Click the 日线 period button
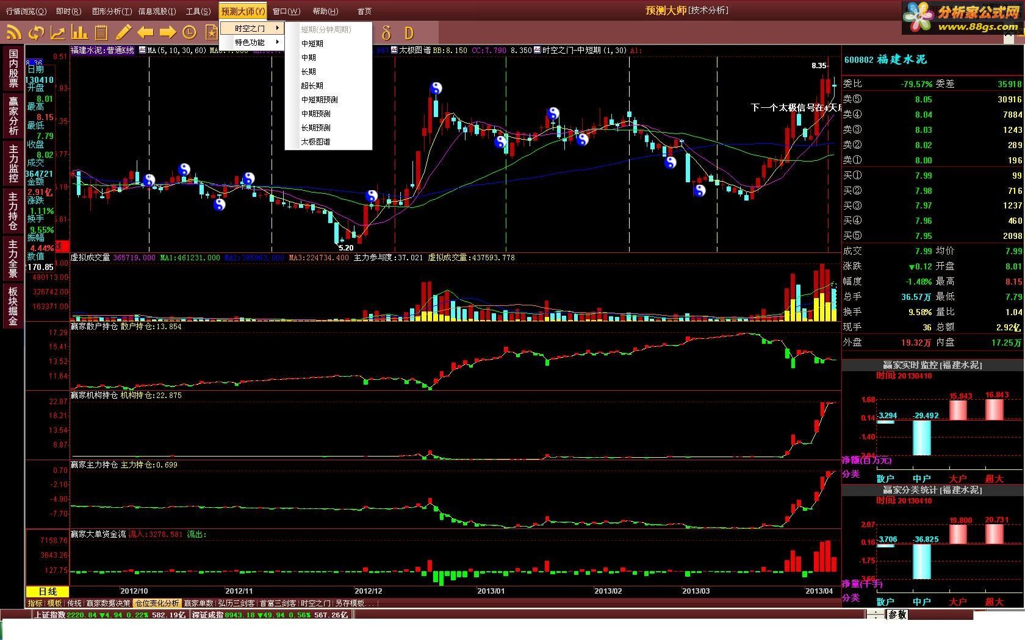The image size is (1025, 640). [48, 591]
